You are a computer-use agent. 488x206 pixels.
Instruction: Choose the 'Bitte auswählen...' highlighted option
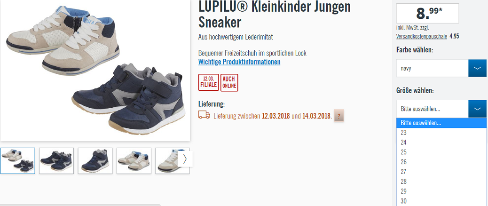tap(441, 123)
